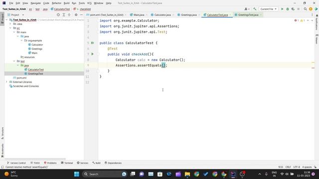Open Windows Start menu
This screenshot has width=319, height=179.
77,174
